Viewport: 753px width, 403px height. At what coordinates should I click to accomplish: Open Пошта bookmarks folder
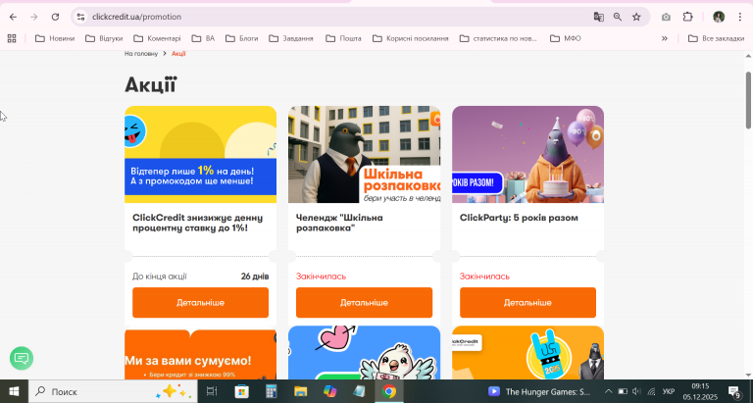click(343, 38)
